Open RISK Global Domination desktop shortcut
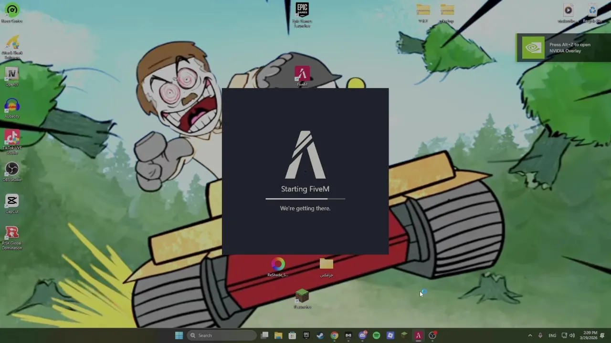The image size is (611, 343). click(x=12, y=238)
